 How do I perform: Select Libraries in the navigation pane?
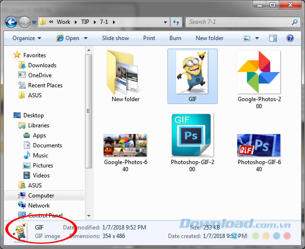click(39, 125)
